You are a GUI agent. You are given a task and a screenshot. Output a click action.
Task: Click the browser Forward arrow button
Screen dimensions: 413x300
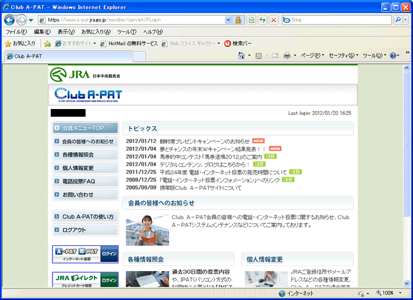21,20
